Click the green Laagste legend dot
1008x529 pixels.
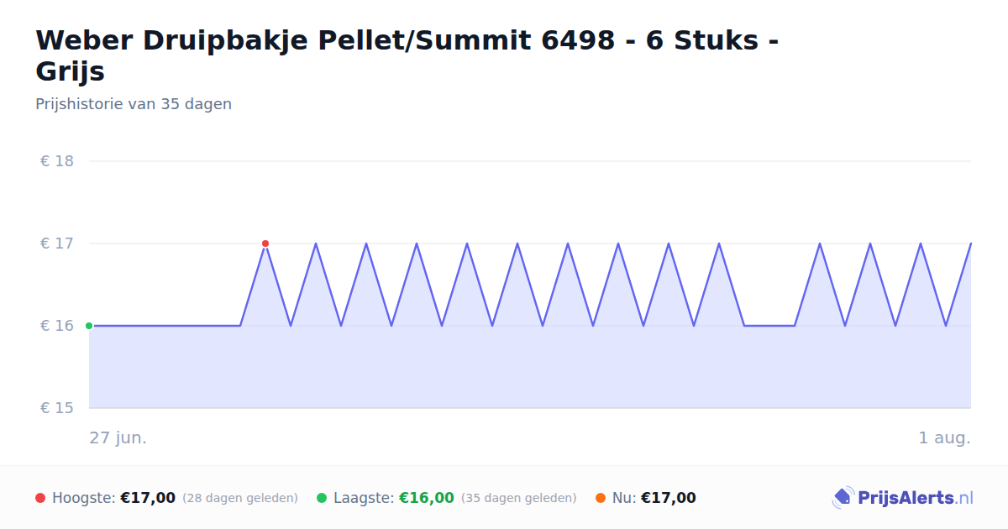coord(322,498)
